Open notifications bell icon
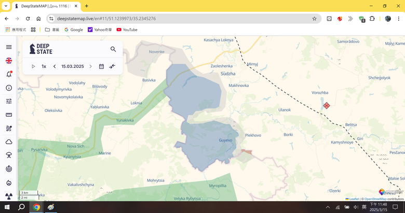Screen dimensions: 405x213 (x=9, y=74)
